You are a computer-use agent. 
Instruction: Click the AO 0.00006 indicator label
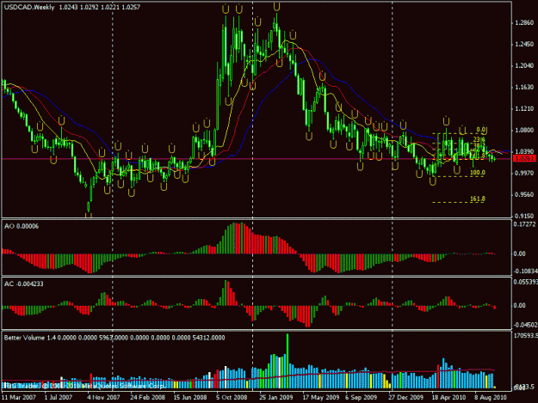pyautogui.click(x=22, y=226)
